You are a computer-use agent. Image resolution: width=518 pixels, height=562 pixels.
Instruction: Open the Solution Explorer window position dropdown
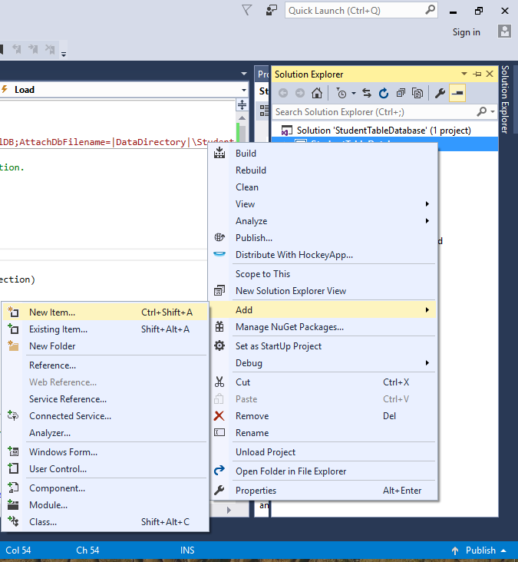pyautogui.click(x=466, y=74)
